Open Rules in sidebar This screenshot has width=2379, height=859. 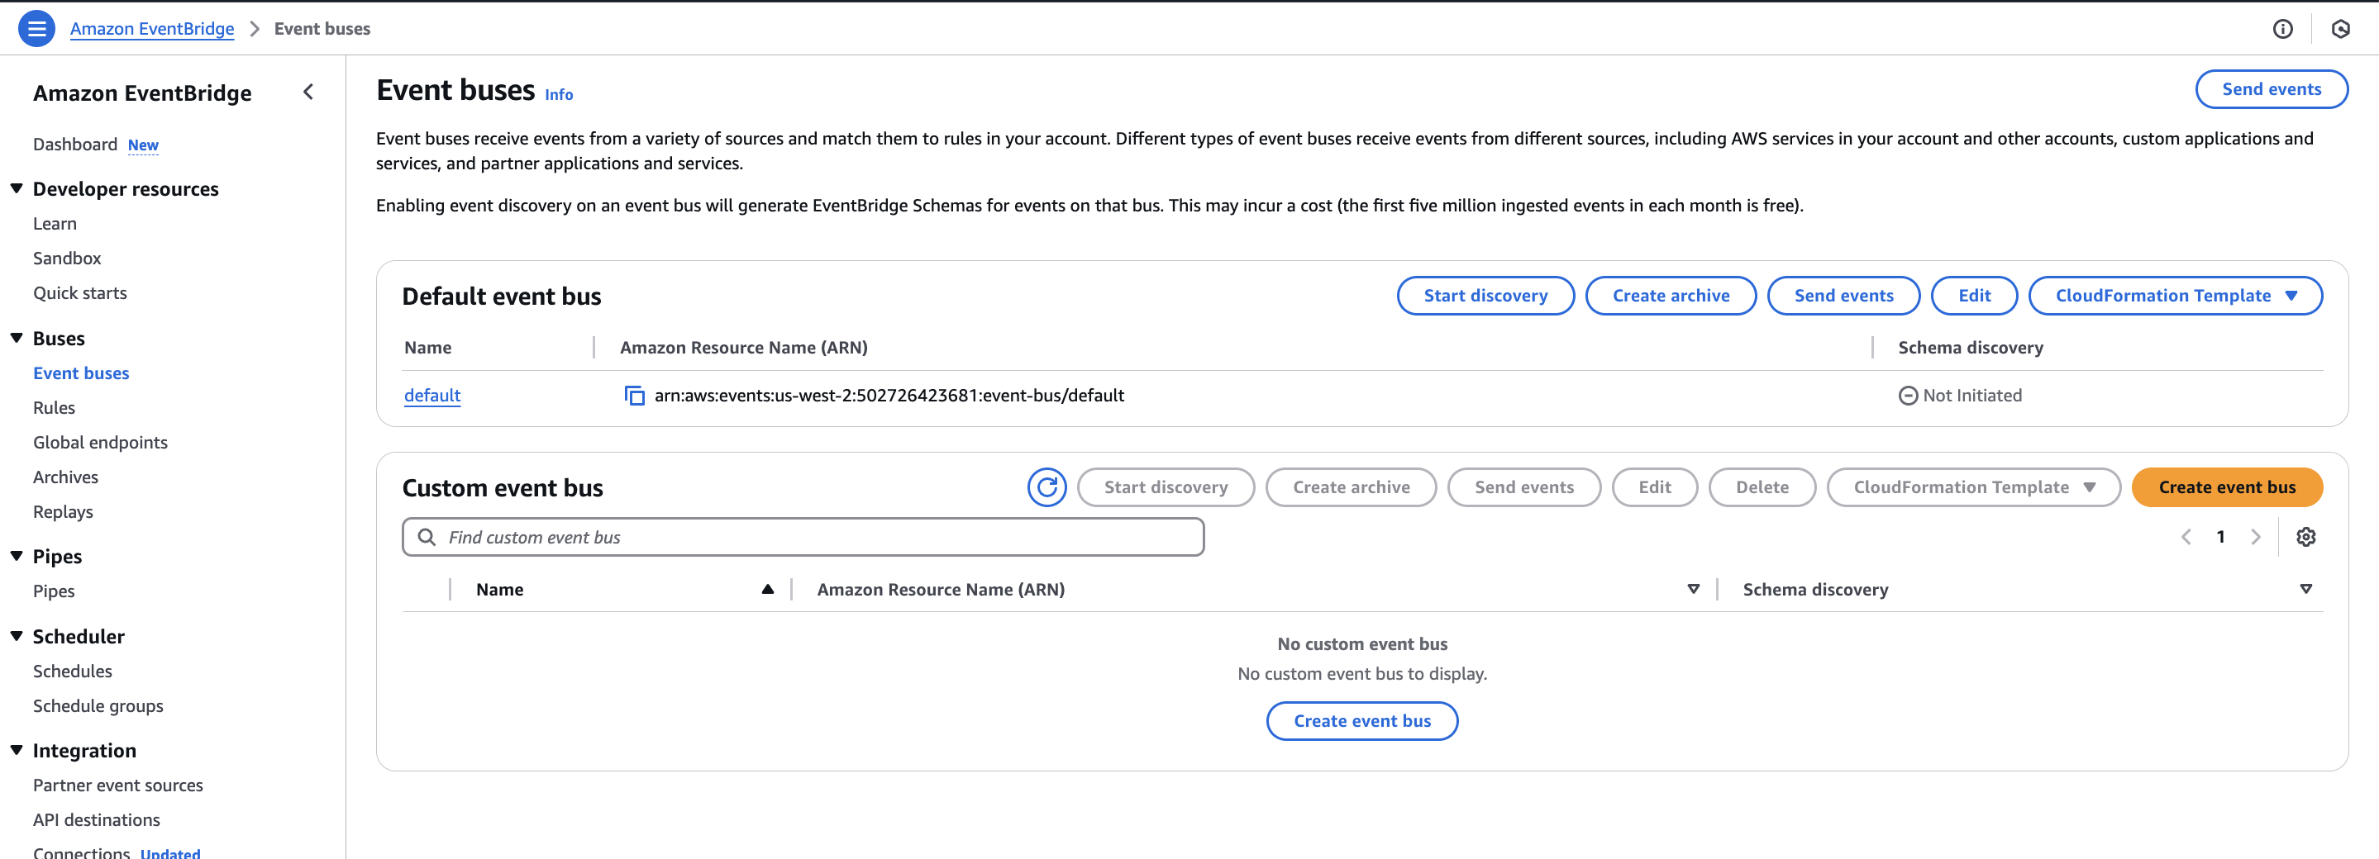point(54,408)
